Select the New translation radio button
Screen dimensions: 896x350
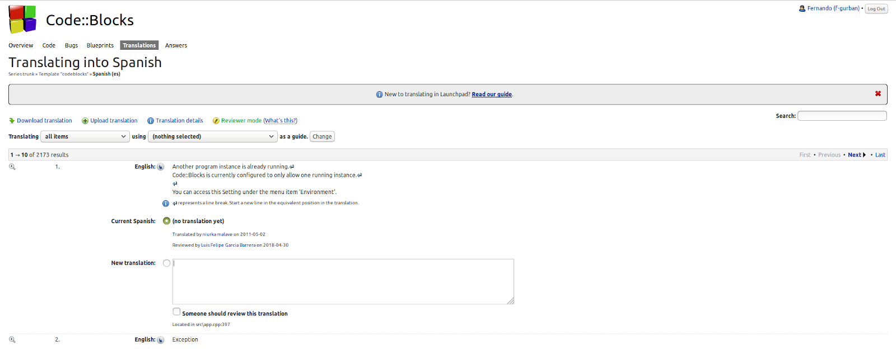click(166, 263)
